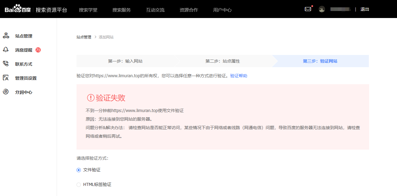
Task: Click the 分润中心 sidebar icon
Action: [6, 92]
